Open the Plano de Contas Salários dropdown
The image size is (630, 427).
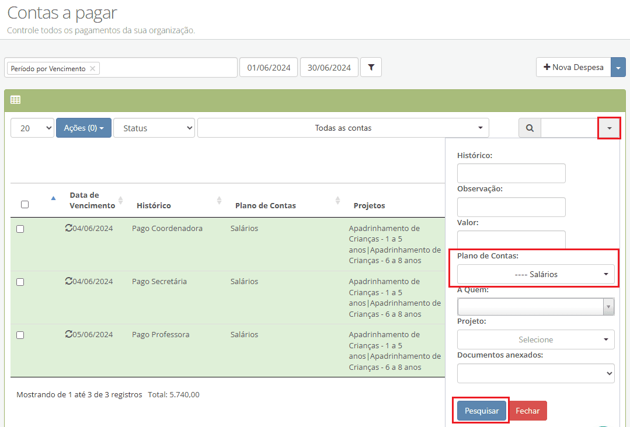535,275
